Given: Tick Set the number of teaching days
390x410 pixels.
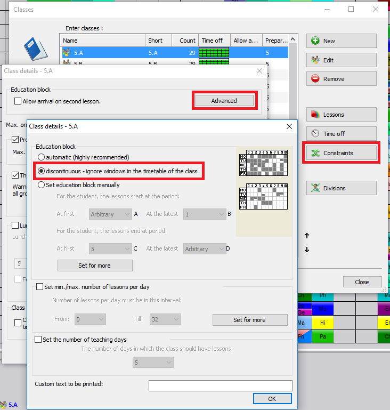Looking at the screenshot, I should pos(38,339).
